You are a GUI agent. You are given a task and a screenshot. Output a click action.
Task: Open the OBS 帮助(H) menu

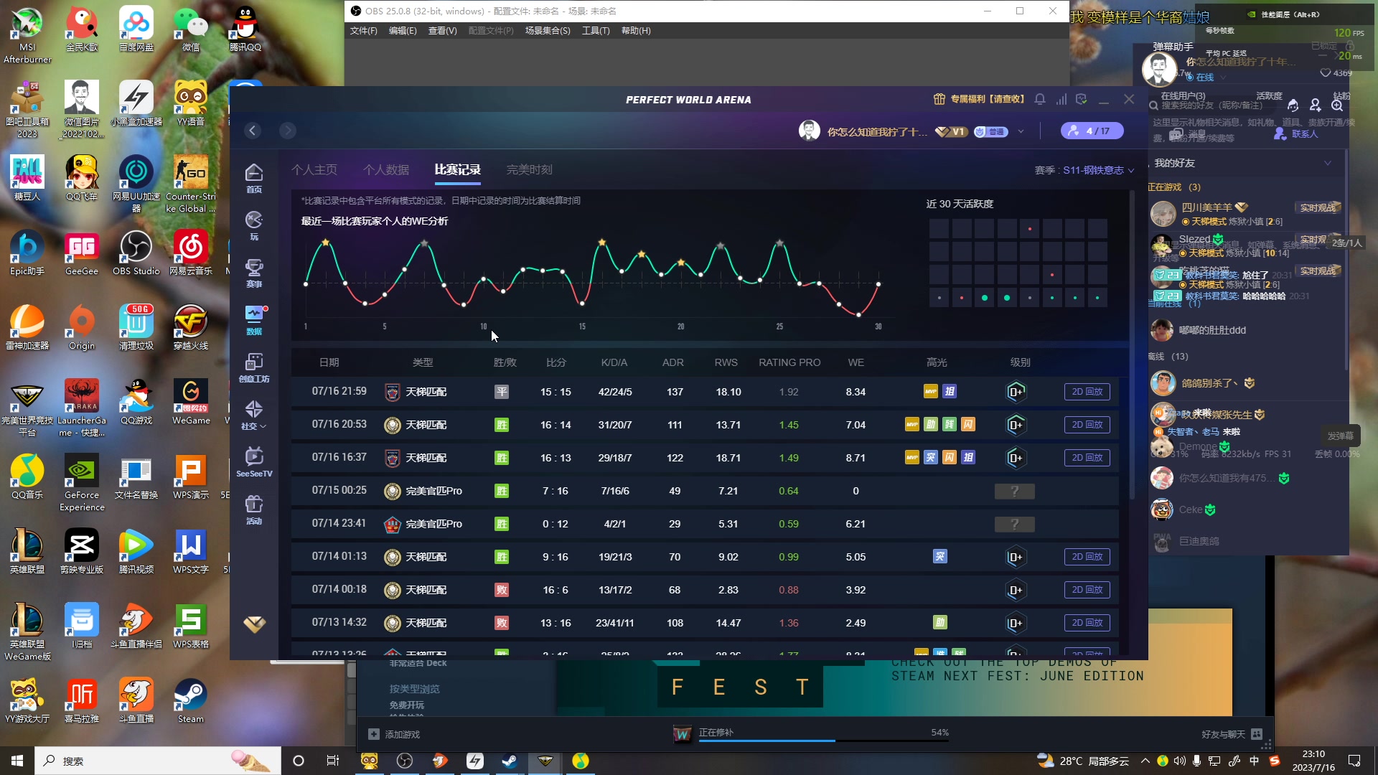pos(636,30)
